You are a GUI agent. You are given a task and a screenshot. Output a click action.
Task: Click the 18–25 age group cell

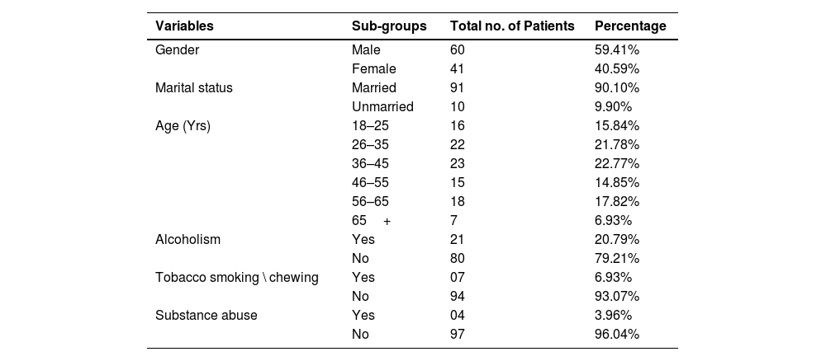370,125
